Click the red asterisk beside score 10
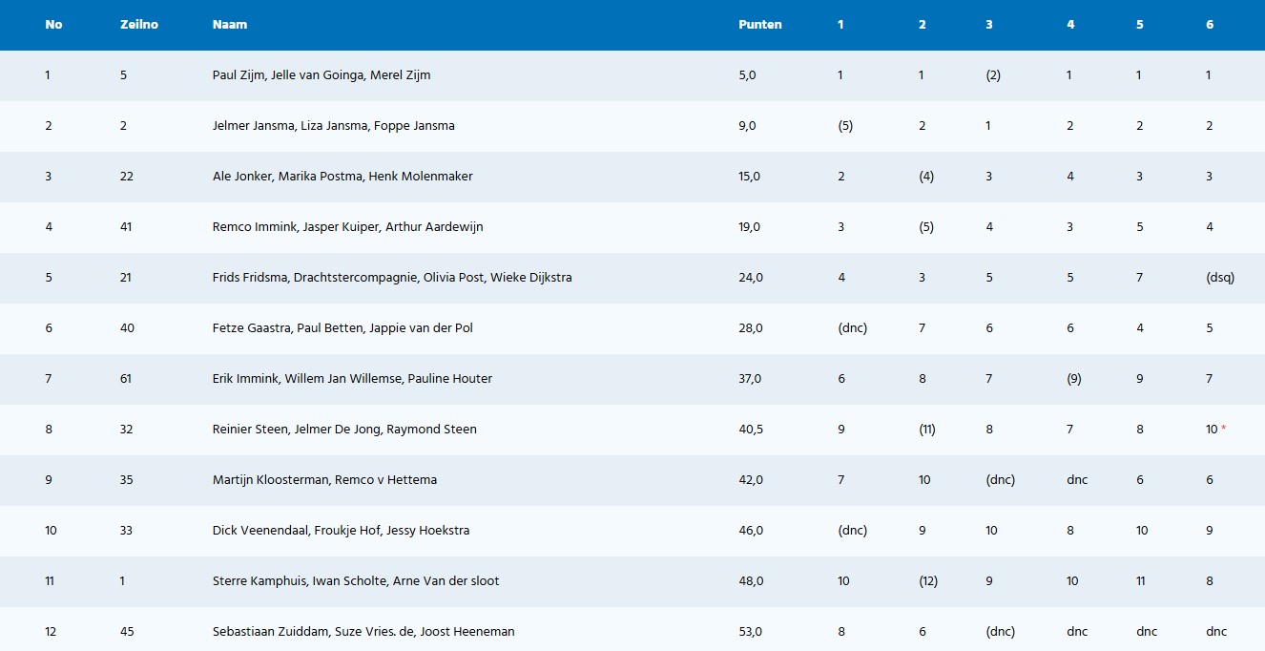Screen dimensions: 1265x651 (1223, 430)
